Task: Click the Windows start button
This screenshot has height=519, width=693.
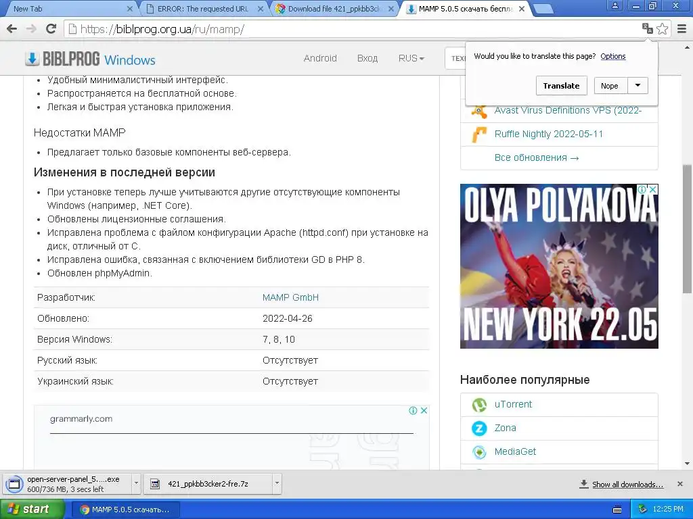Action: pyautogui.click(x=32, y=510)
